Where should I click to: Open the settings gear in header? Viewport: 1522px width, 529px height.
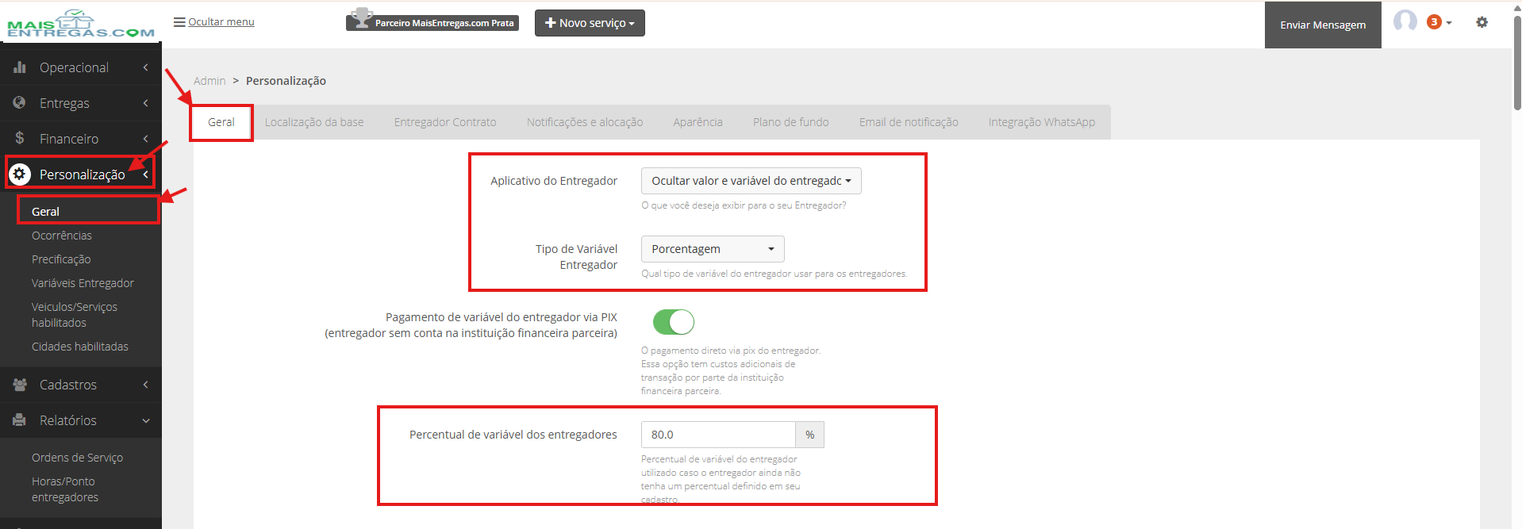1482,22
